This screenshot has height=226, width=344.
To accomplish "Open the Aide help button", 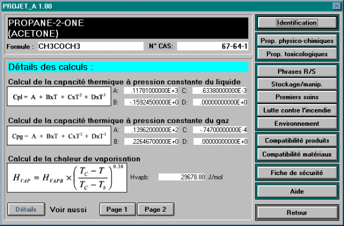I will pyautogui.click(x=297, y=192).
